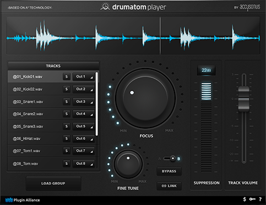The width and height of the screenshot is (266, 205).
Task: Click the SUPPRESSION label
Action: [207, 183]
